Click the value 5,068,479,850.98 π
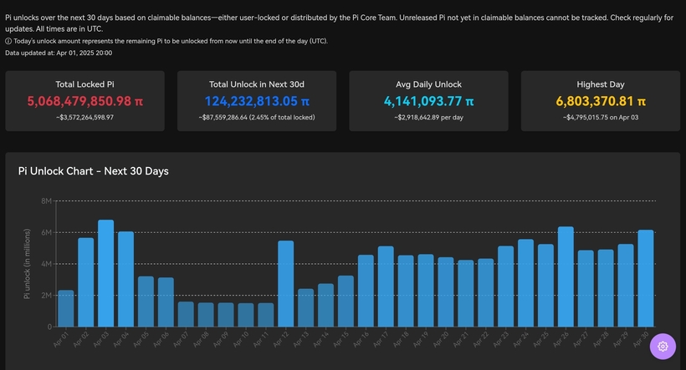The width and height of the screenshot is (686, 370). [x=84, y=101]
